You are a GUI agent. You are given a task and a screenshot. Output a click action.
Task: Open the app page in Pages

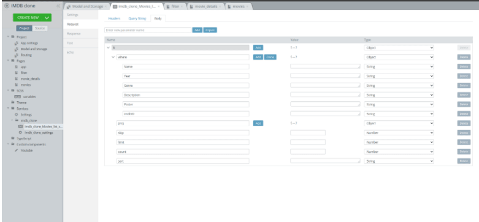[23, 67]
